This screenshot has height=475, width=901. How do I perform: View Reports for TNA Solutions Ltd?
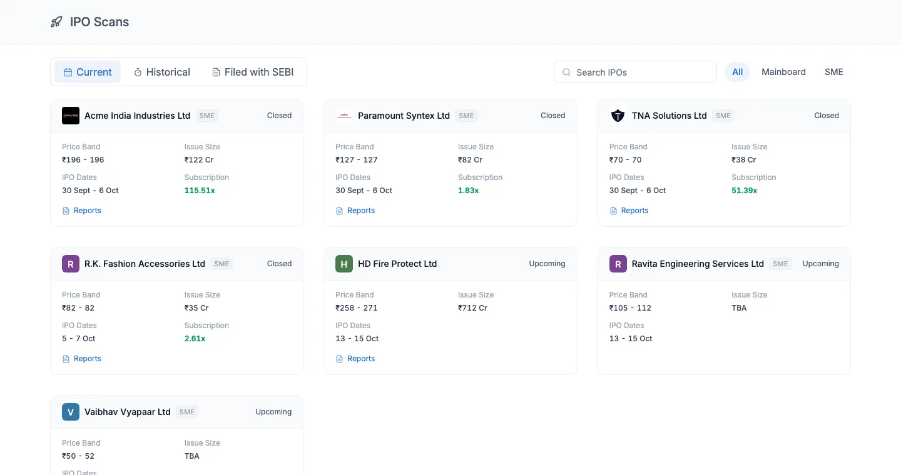click(629, 211)
